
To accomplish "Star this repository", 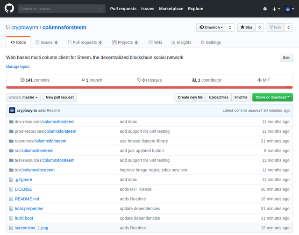I will point(246,27).
